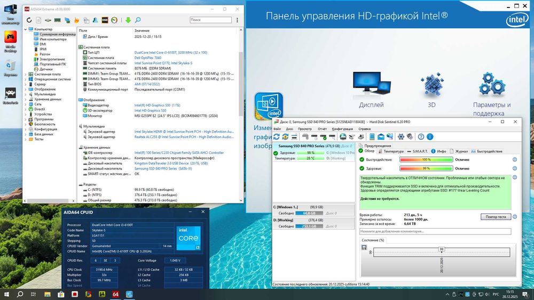Click disk comment input field
Image resolution: width=534 pixels, height=300 pixels.
[435, 231]
